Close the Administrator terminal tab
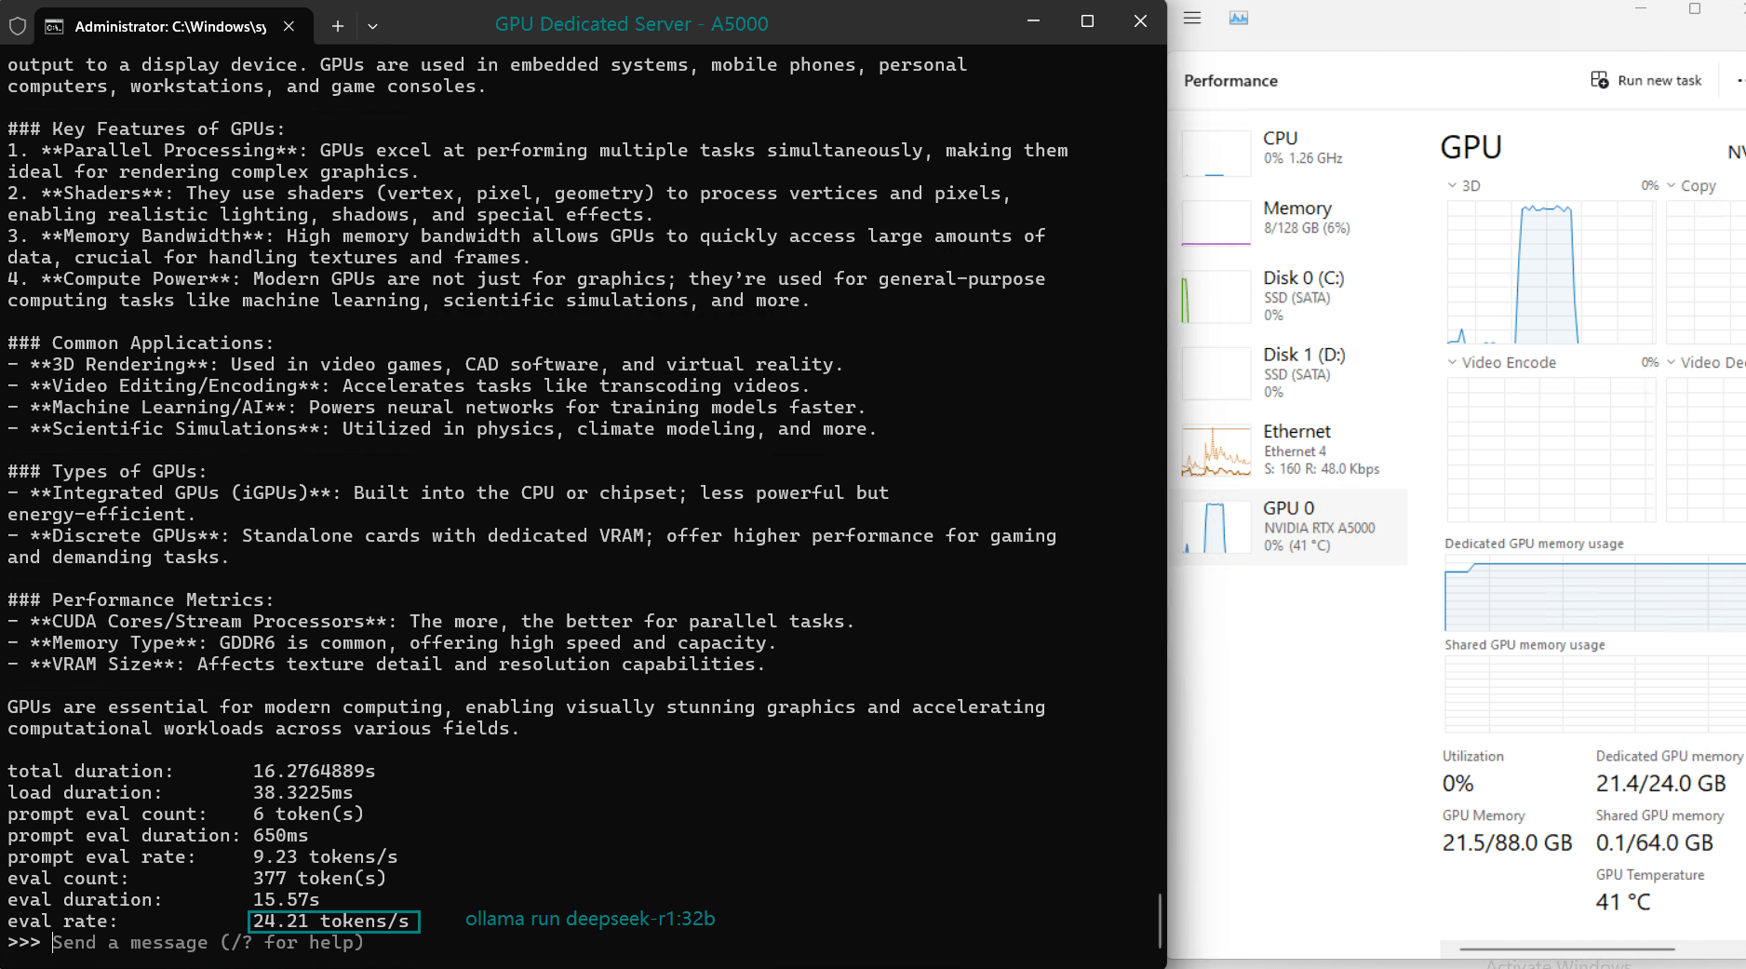1746x969 pixels. [x=289, y=26]
